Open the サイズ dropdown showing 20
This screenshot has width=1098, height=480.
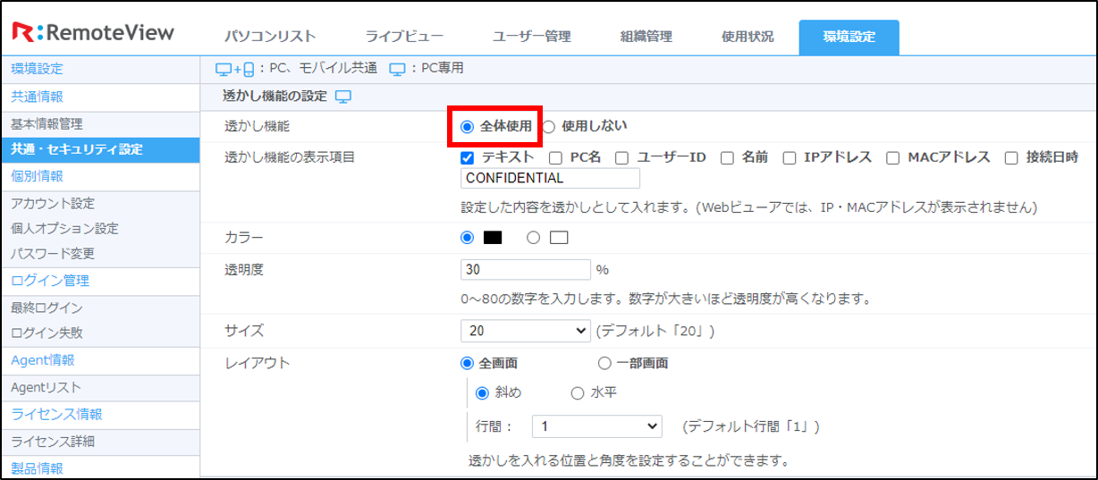[525, 331]
